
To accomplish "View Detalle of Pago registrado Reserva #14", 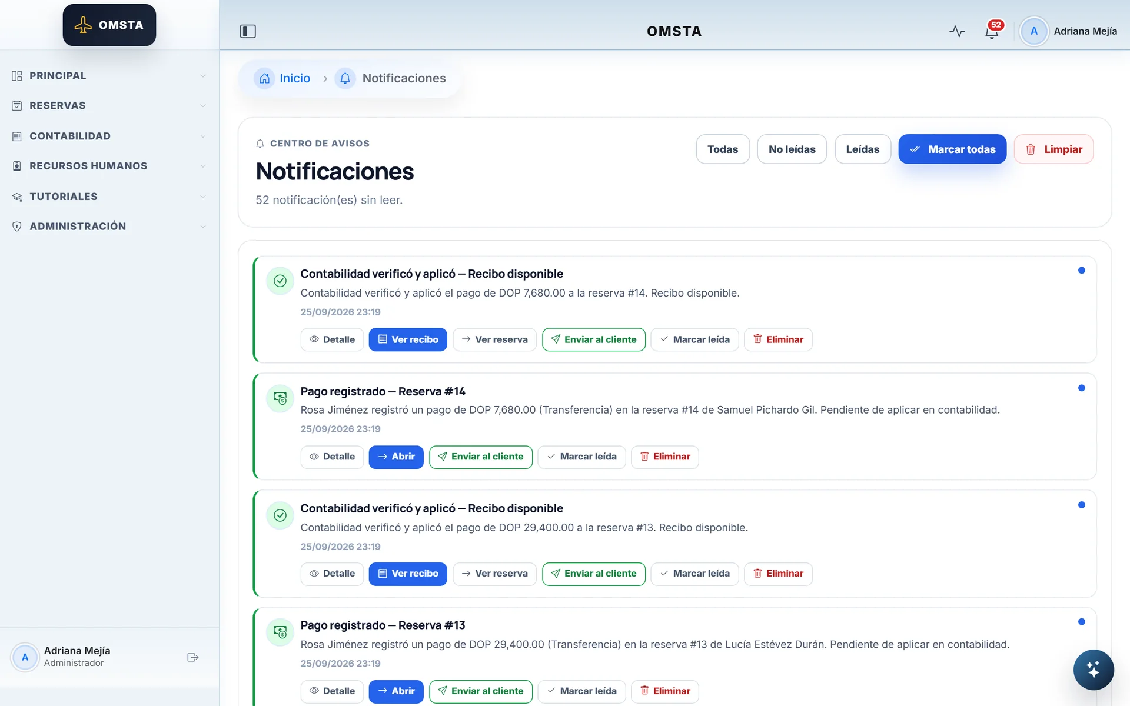I will point(332,457).
